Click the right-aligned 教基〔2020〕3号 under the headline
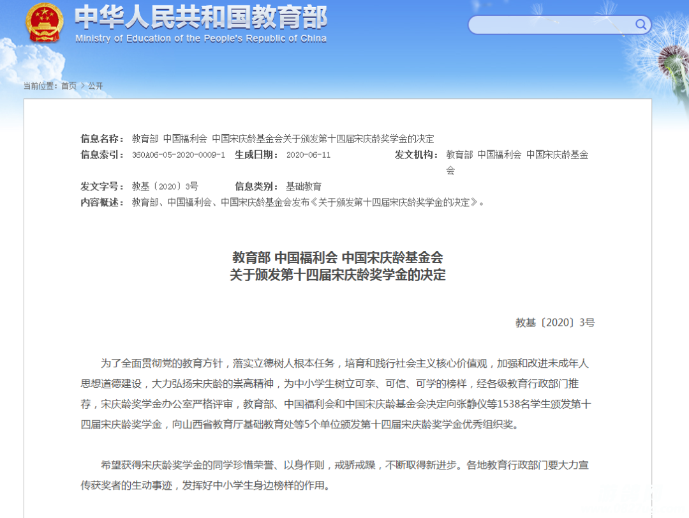The height and width of the screenshot is (518, 689). point(555,323)
